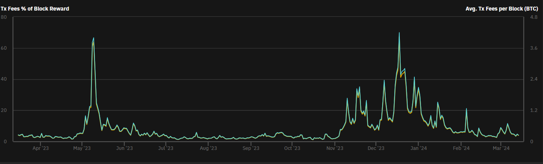The image size is (543, 164).
Task: Click the Jun '23 x-axis label
Action: click(125, 148)
